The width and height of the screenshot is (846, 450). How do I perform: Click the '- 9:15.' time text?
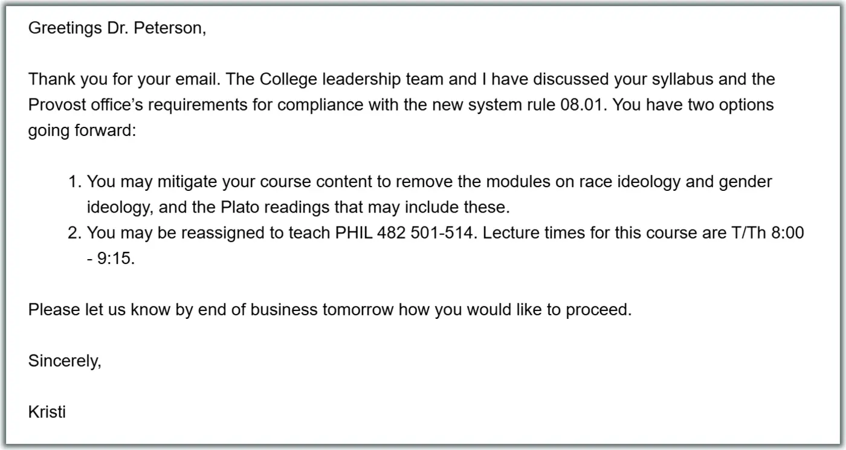pos(111,259)
